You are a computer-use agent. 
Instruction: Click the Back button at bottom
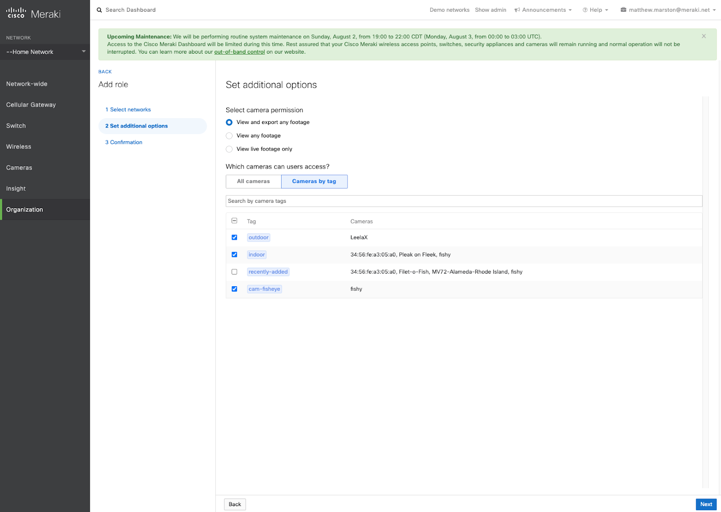point(235,504)
